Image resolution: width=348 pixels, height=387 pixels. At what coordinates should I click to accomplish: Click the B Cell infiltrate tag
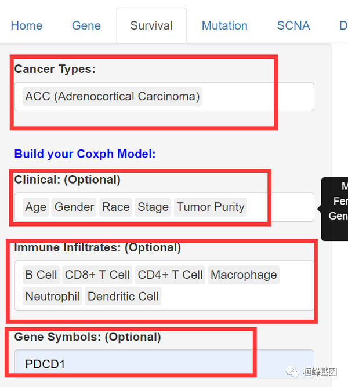41,275
